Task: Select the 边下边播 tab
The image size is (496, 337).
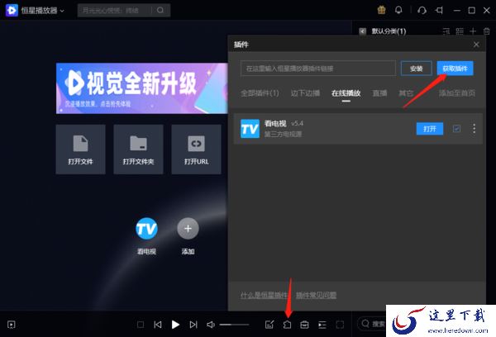Action: click(x=305, y=93)
